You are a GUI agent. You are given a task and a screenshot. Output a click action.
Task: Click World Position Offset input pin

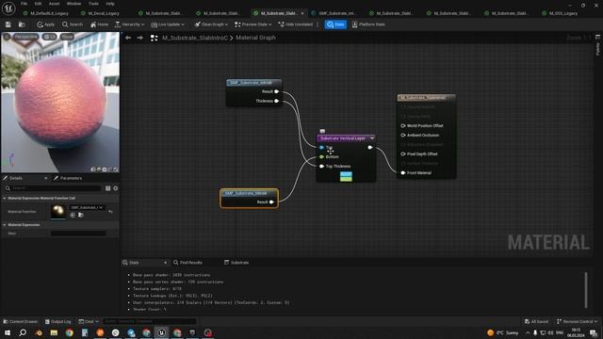(x=402, y=125)
